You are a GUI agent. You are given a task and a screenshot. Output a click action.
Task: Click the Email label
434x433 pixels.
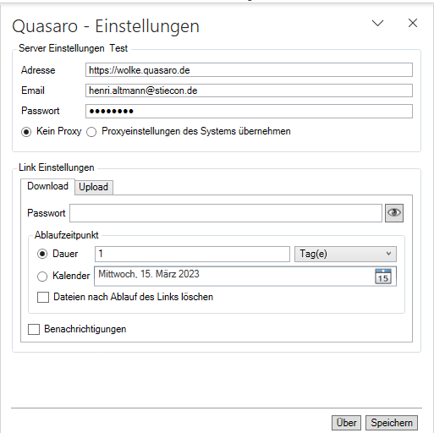point(33,90)
